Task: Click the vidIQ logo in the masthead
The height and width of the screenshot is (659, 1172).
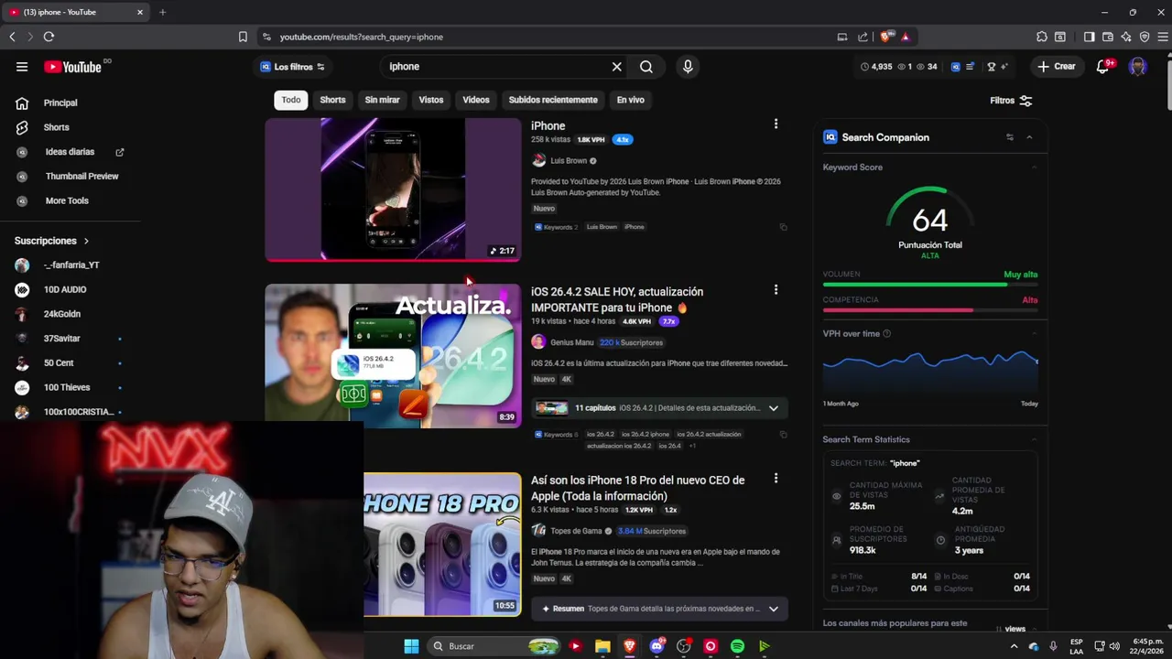Action: [x=956, y=67]
